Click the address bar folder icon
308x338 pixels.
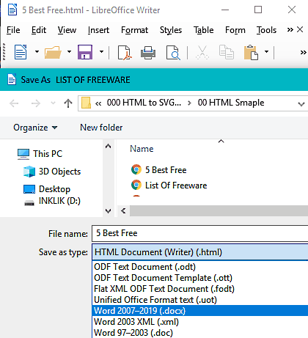pyautogui.click(x=87, y=103)
